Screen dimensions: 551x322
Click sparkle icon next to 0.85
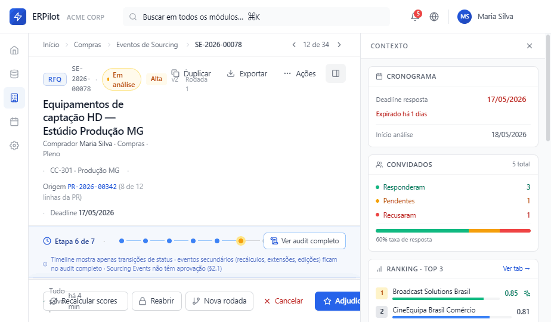pyautogui.click(x=527, y=293)
